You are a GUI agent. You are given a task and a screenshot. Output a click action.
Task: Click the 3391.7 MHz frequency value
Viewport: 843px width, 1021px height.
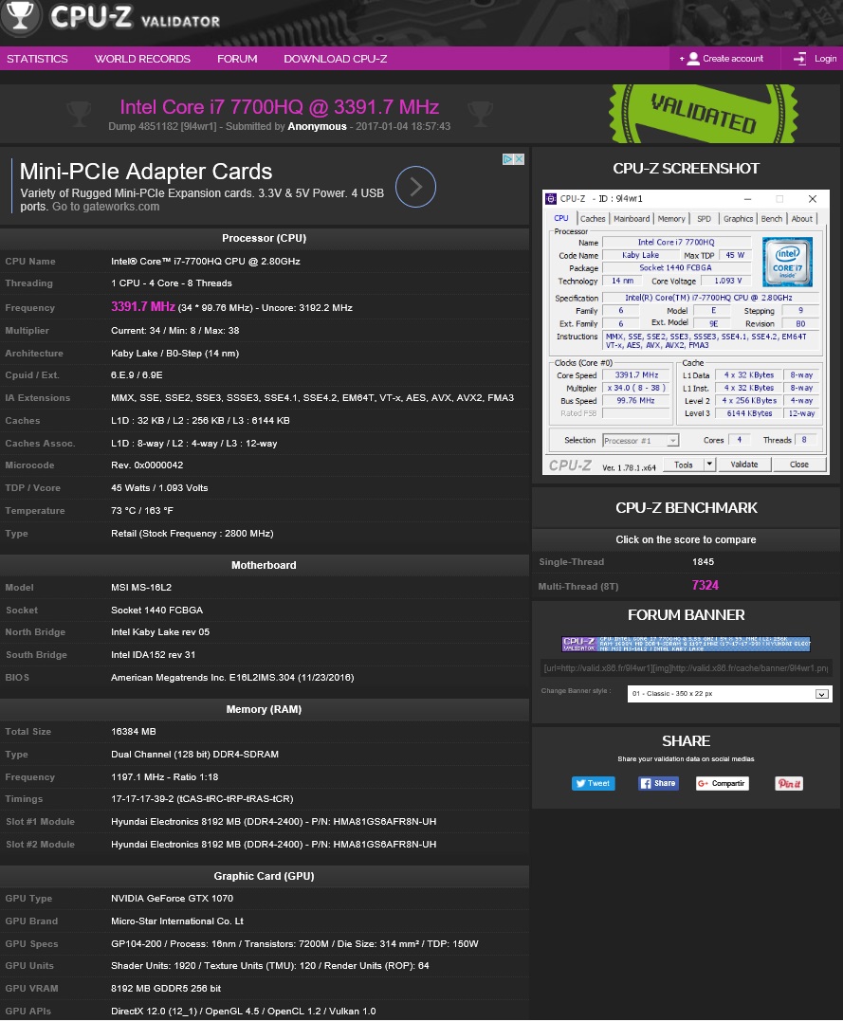pos(142,307)
